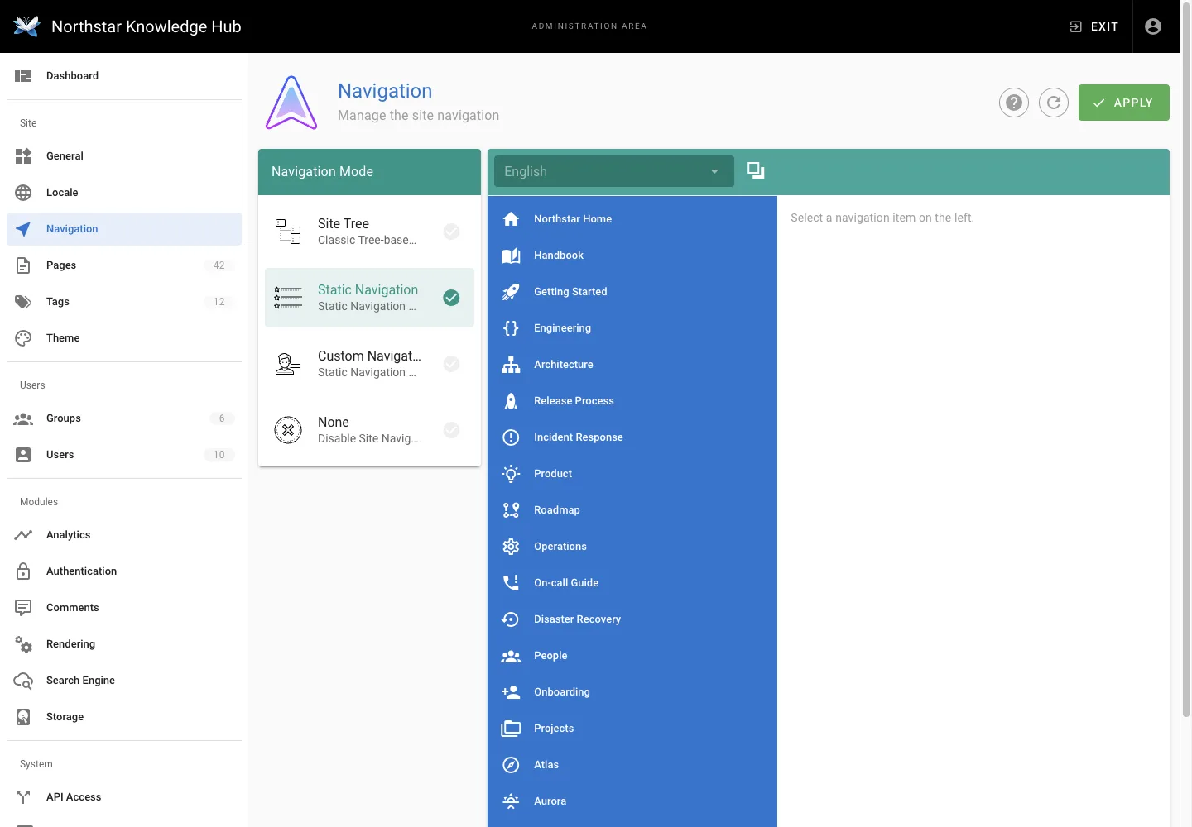Click the refresh circular arrow button

(1054, 103)
